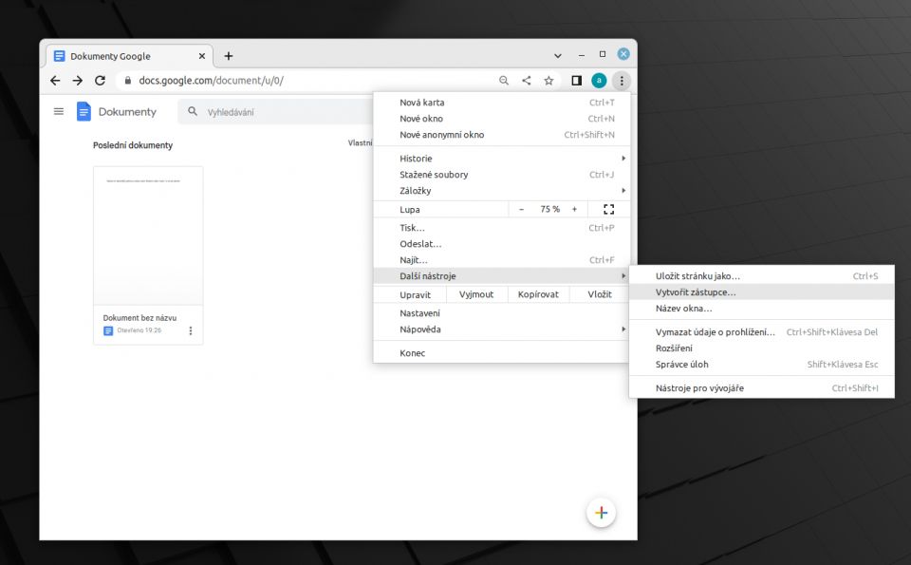Click the share page icon

click(x=527, y=80)
